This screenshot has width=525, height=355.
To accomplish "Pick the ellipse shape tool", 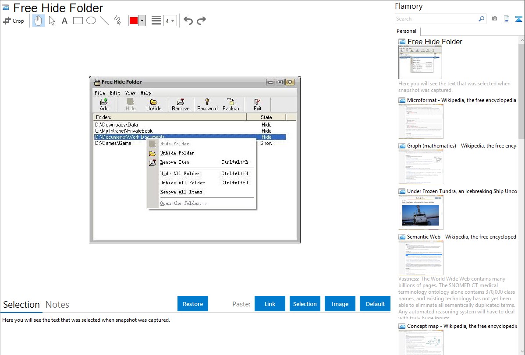I will [x=91, y=21].
